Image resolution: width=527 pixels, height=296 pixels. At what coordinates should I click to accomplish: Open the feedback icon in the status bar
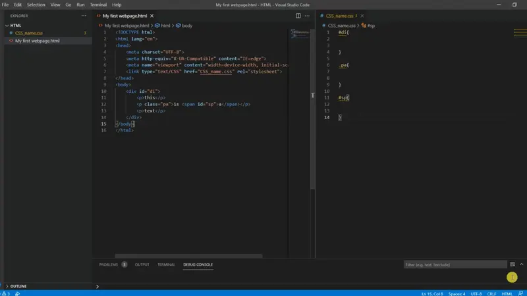520,293
